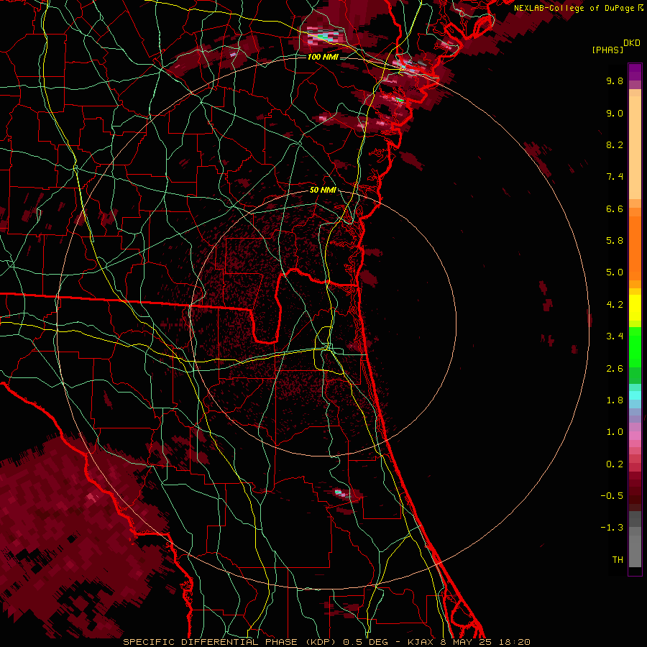This screenshot has width=647, height=647.
Task: Click the cyan segment of the color bar
Action: click(635, 395)
